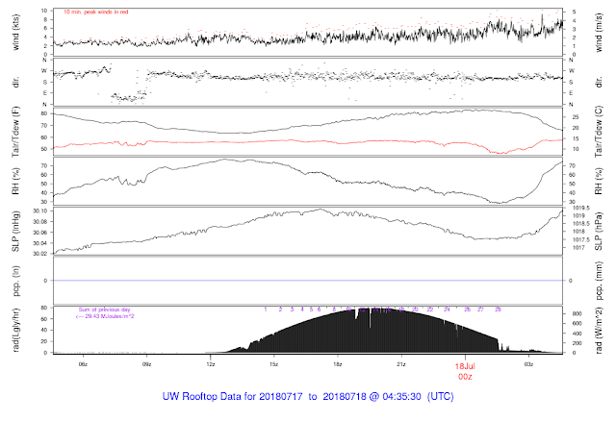Click the 'Tair/Tdew (C)' axis label
Screen dimensions: 616x421
pyautogui.click(x=599, y=132)
